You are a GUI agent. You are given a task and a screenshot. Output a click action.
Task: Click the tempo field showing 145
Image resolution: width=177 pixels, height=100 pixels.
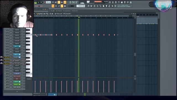[x=48, y=2]
